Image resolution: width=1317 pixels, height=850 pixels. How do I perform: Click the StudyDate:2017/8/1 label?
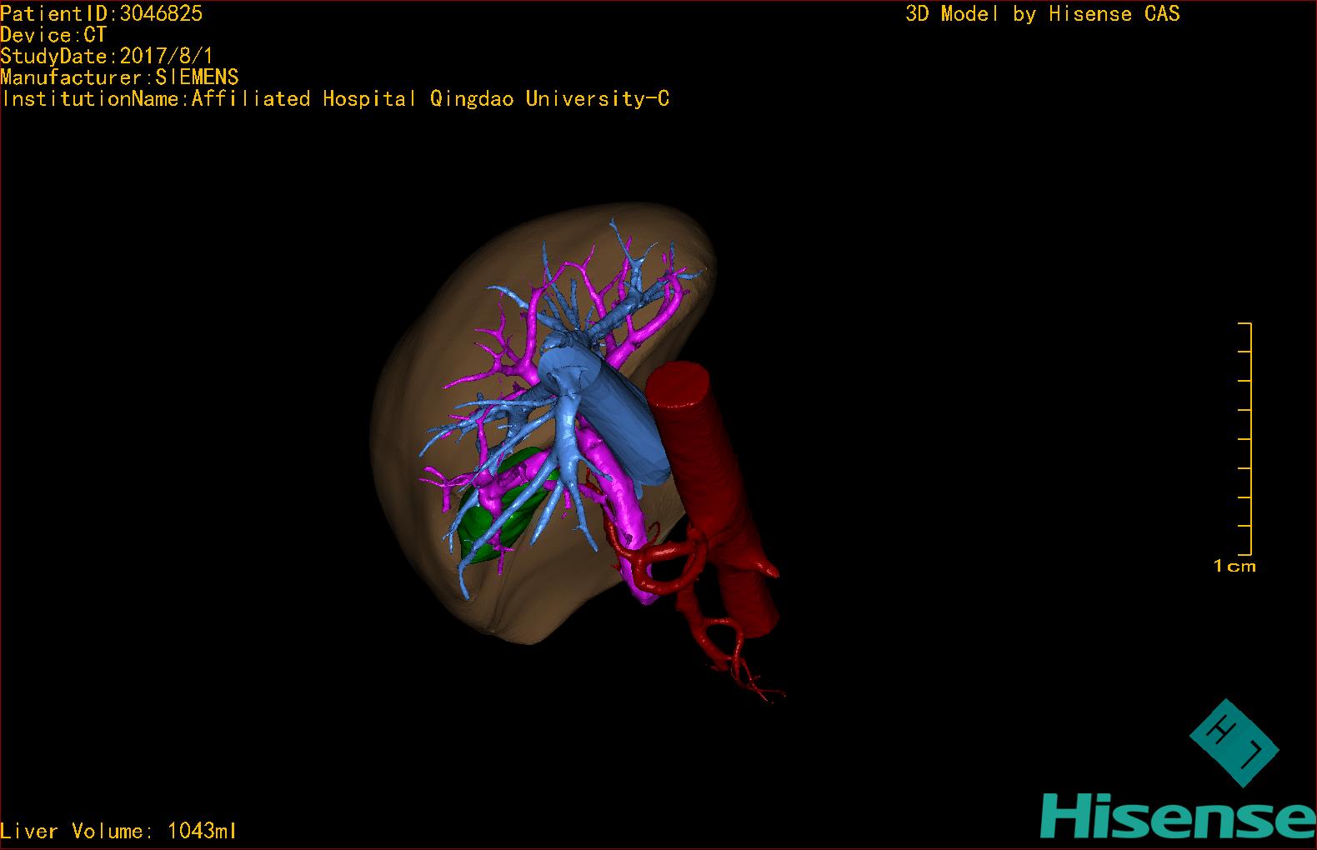point(107,57)
